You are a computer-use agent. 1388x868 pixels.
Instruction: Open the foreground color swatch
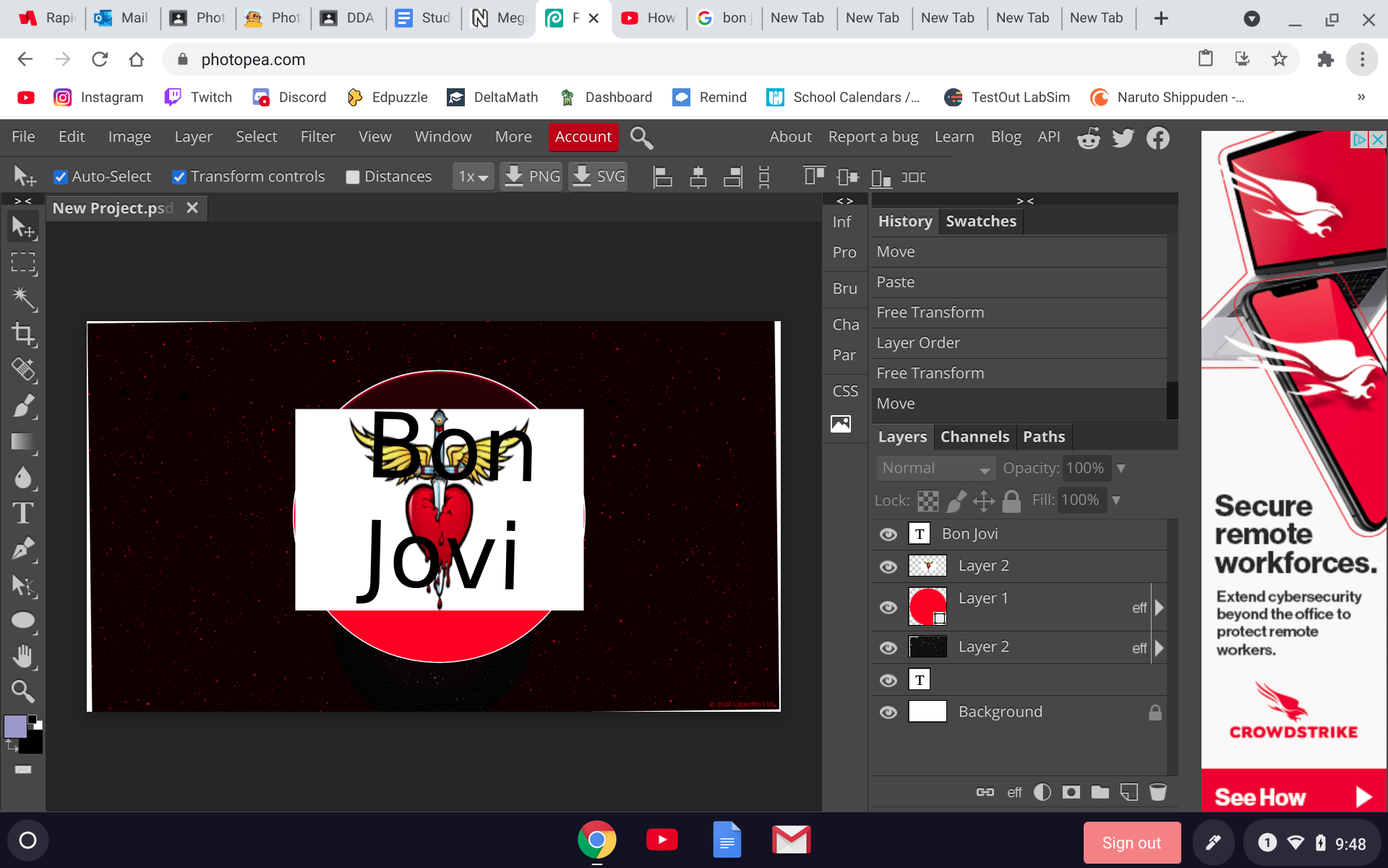pos(15,726)
